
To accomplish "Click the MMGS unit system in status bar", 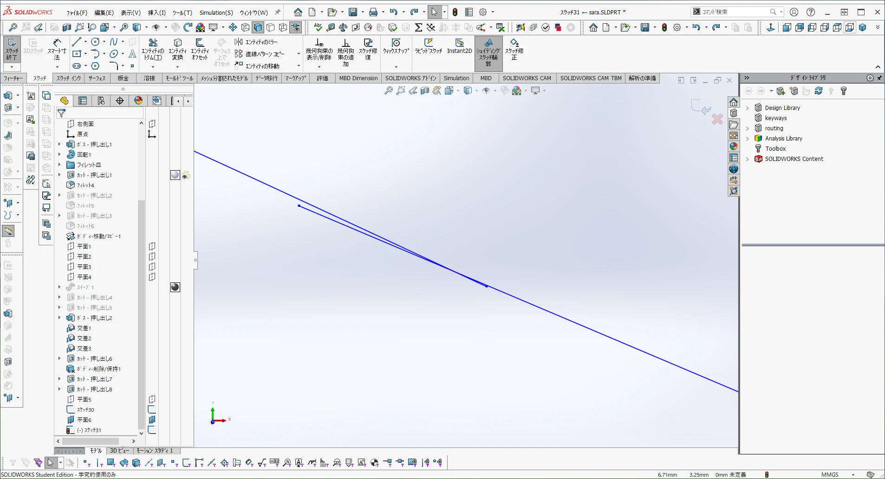I will [830, 474].
